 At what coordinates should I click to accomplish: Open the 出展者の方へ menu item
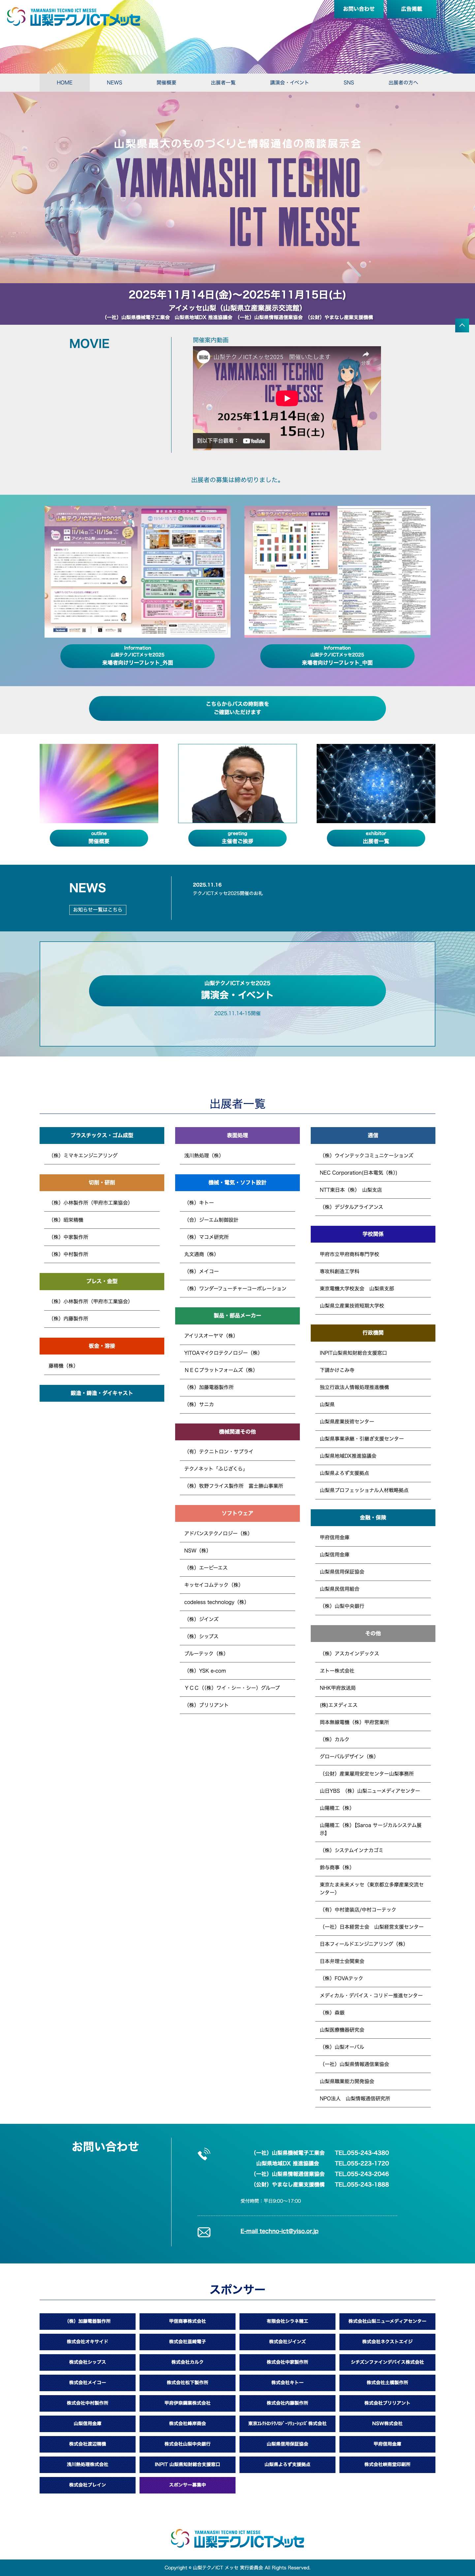[x=403, y=83]
